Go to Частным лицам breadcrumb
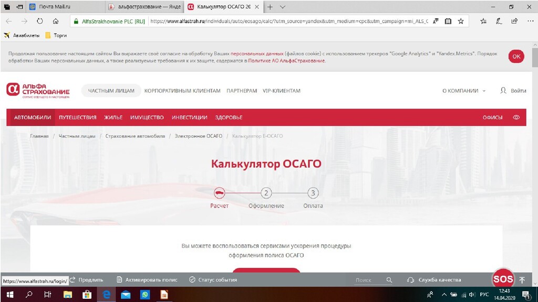Screen dimensions: 538x302 click(x=77, y=136)
